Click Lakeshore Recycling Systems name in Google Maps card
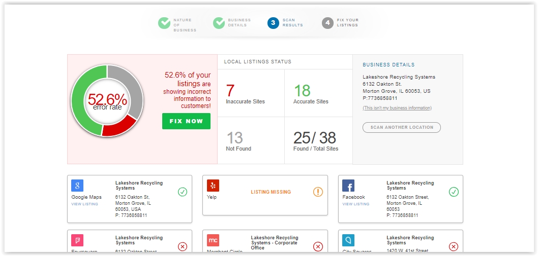The image size is (538, 256). tap(139, 186)
